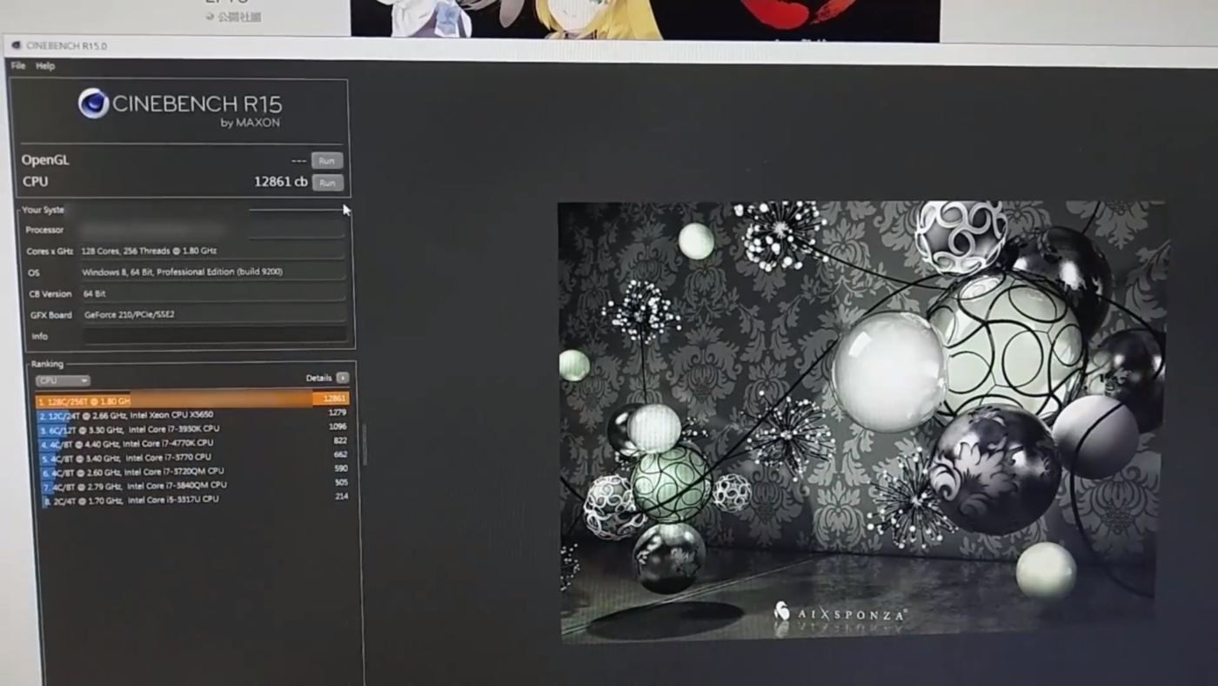Open the CPU ranking category dropdown
Screen dimensions: 1218x686
click(x=62, y=380)
